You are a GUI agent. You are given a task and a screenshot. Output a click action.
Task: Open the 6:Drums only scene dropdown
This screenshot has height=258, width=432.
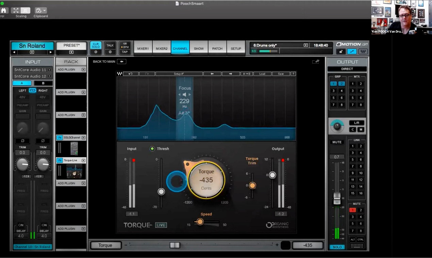click(x=305, y=45)
